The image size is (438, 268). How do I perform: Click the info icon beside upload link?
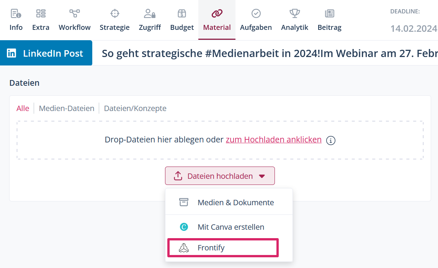point(331,141)
